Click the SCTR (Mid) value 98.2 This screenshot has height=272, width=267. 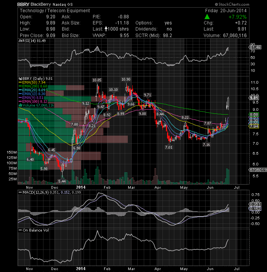(167, 36)
